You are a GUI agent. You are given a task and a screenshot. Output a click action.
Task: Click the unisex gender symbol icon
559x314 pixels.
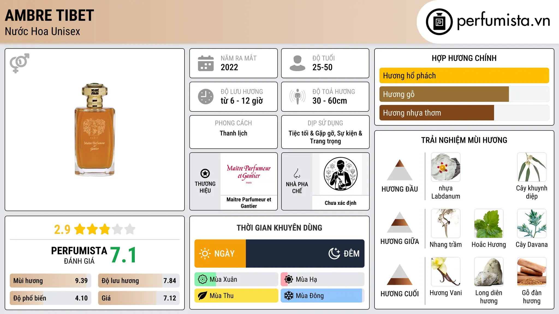(x=19, y=63)
